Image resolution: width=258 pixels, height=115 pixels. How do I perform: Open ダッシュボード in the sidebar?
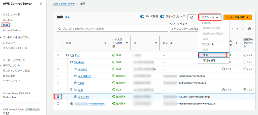12,14
